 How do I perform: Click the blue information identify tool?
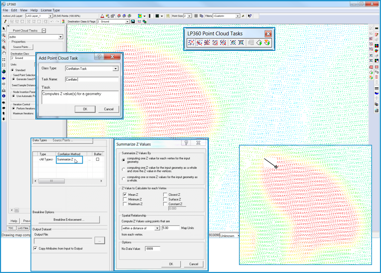click(4, 96)
